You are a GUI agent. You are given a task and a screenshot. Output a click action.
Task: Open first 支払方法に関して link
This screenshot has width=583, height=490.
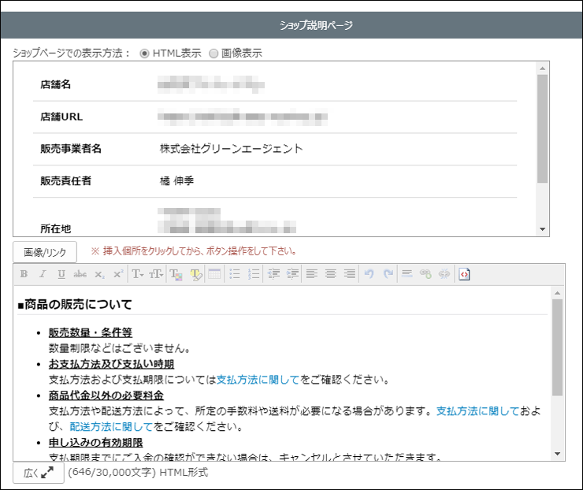(258, 380)
